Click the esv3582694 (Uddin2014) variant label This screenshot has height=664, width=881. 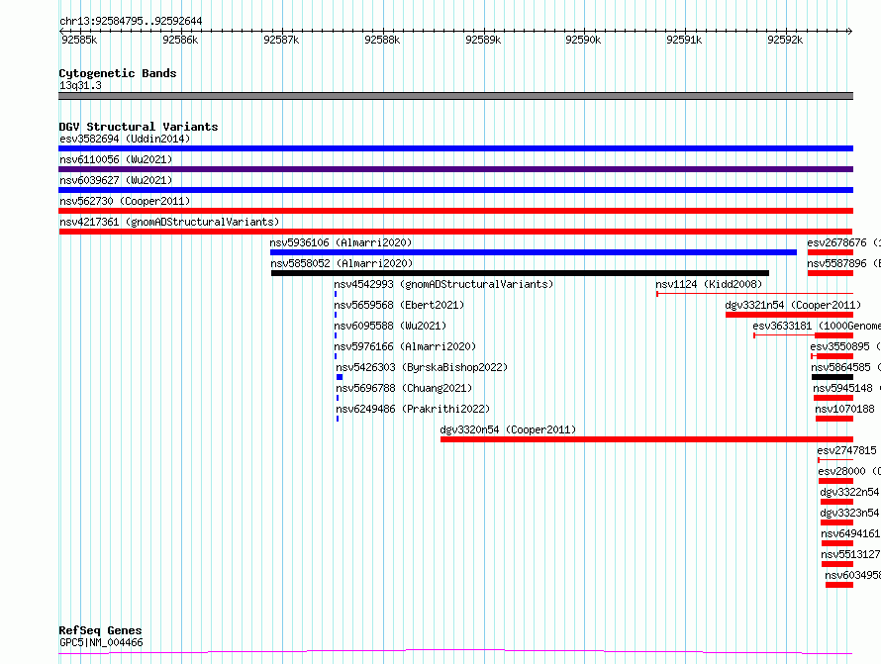[125, 139]
